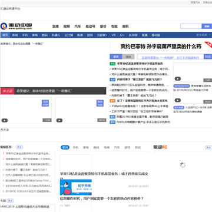
Task: Open 区块链 channel in navigation bar
Action: pyautogui.click(x=133, y=35)
